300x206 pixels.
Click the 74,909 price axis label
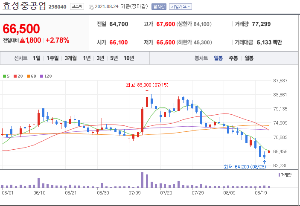pos(280,123)
